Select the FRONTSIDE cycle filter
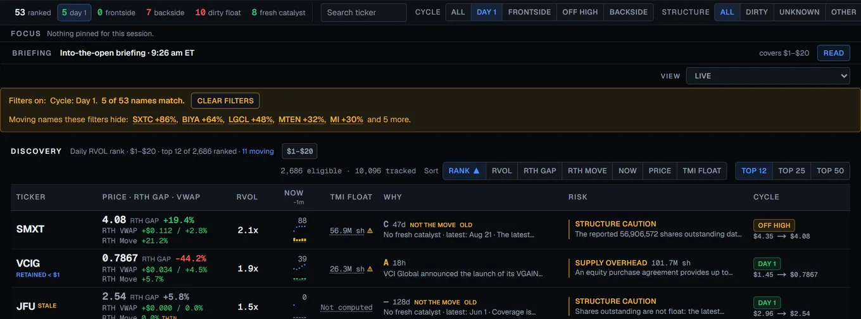 coord(529,12)
